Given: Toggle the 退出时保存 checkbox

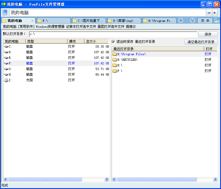Looking at the screenshot, I should click(x=113, y=42).
